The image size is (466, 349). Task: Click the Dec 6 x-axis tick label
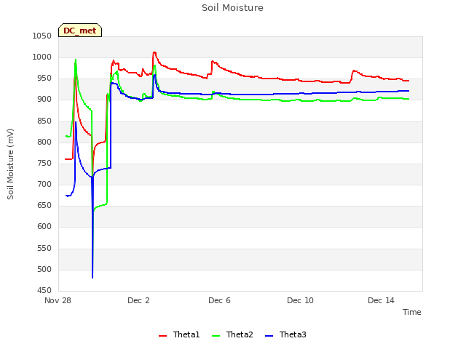click(x=219, y=300)
